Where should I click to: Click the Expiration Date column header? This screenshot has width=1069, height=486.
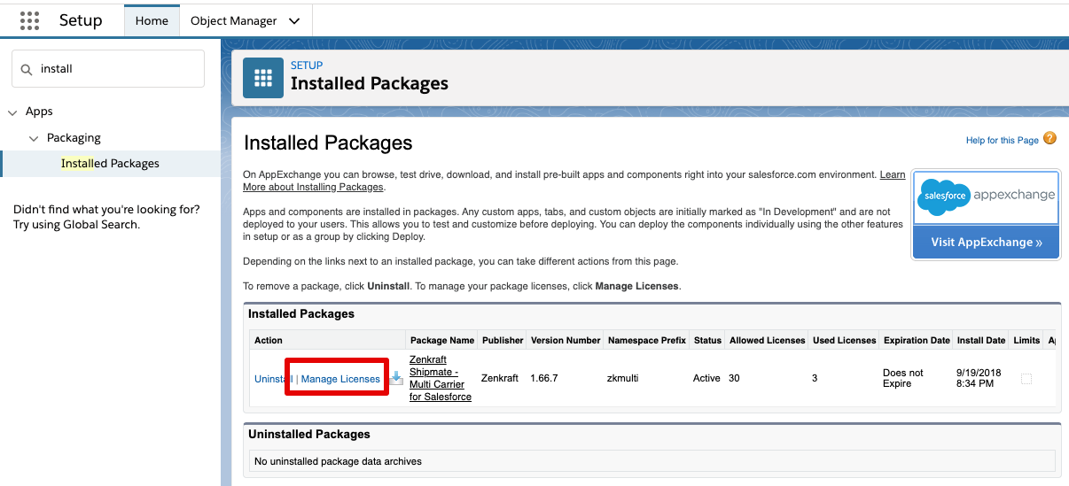click(x=917, y=340)
